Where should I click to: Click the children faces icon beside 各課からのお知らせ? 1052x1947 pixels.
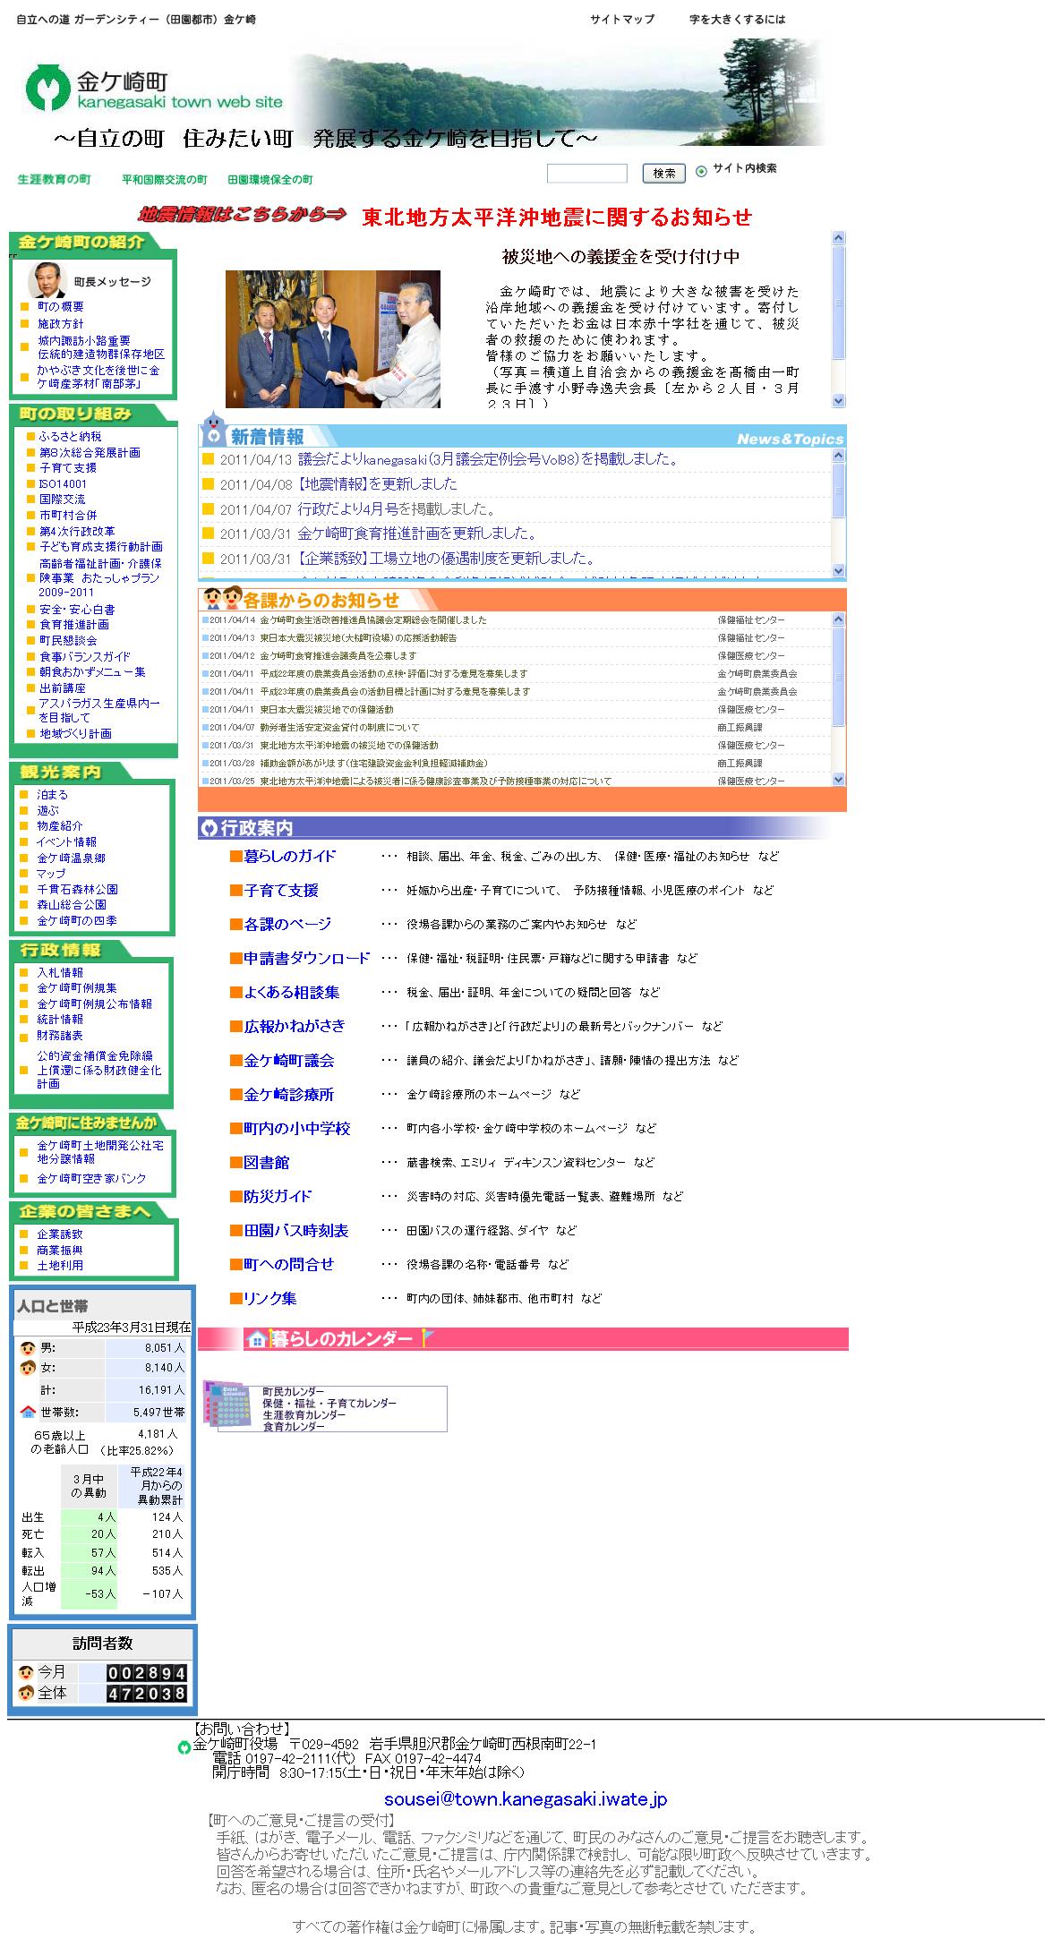[222, 598]
